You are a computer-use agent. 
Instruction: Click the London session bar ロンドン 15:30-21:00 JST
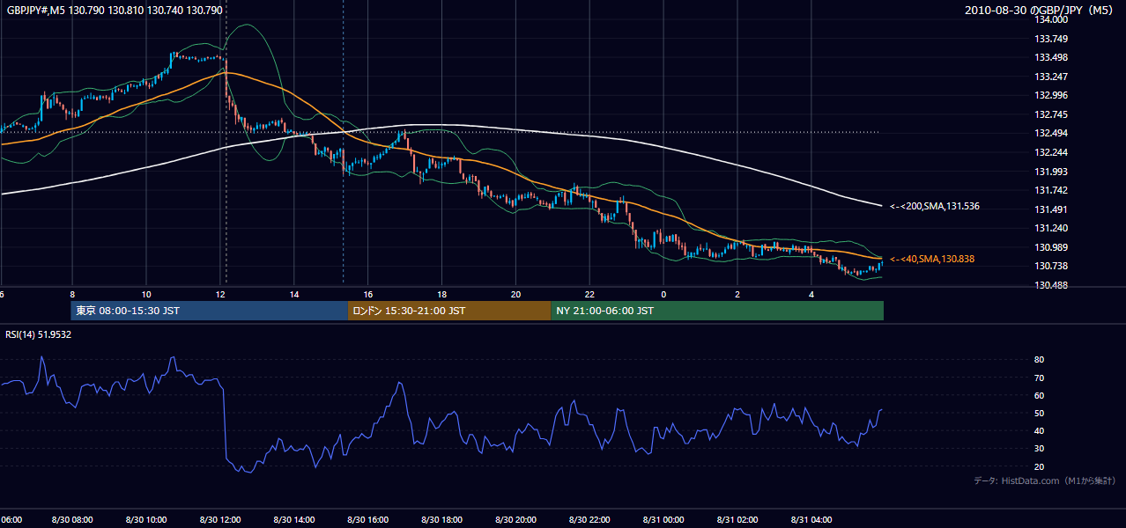click(x=449, y=311)
